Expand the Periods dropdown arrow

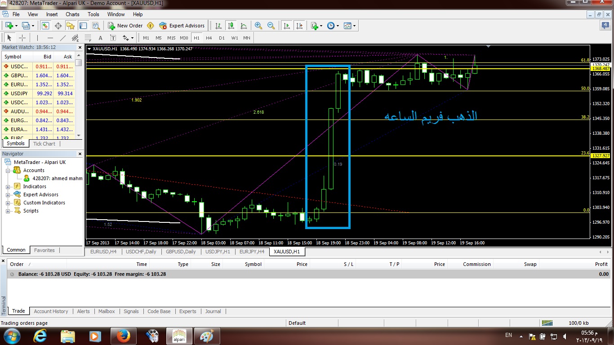point(338,26)
